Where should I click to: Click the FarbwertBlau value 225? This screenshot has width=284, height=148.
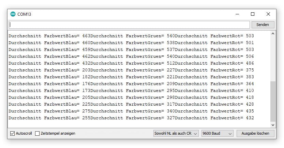pos(86,104)
